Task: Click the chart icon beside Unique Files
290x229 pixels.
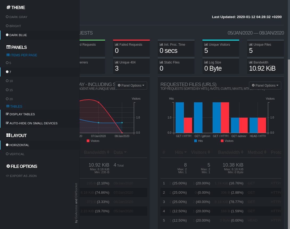Action: (x=251, y=45)
